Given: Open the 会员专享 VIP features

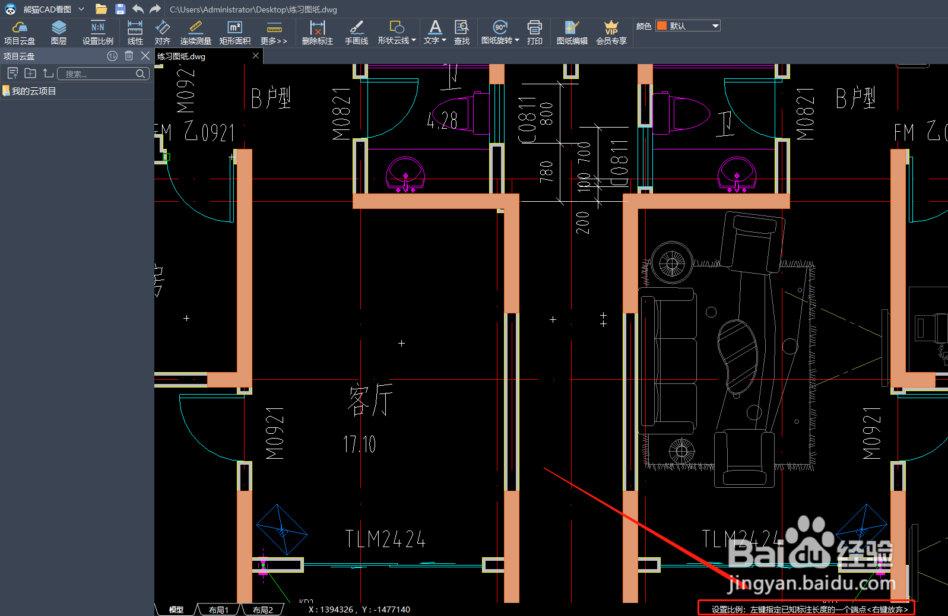Looking at the screenshot, I should [x=611, y=33].
